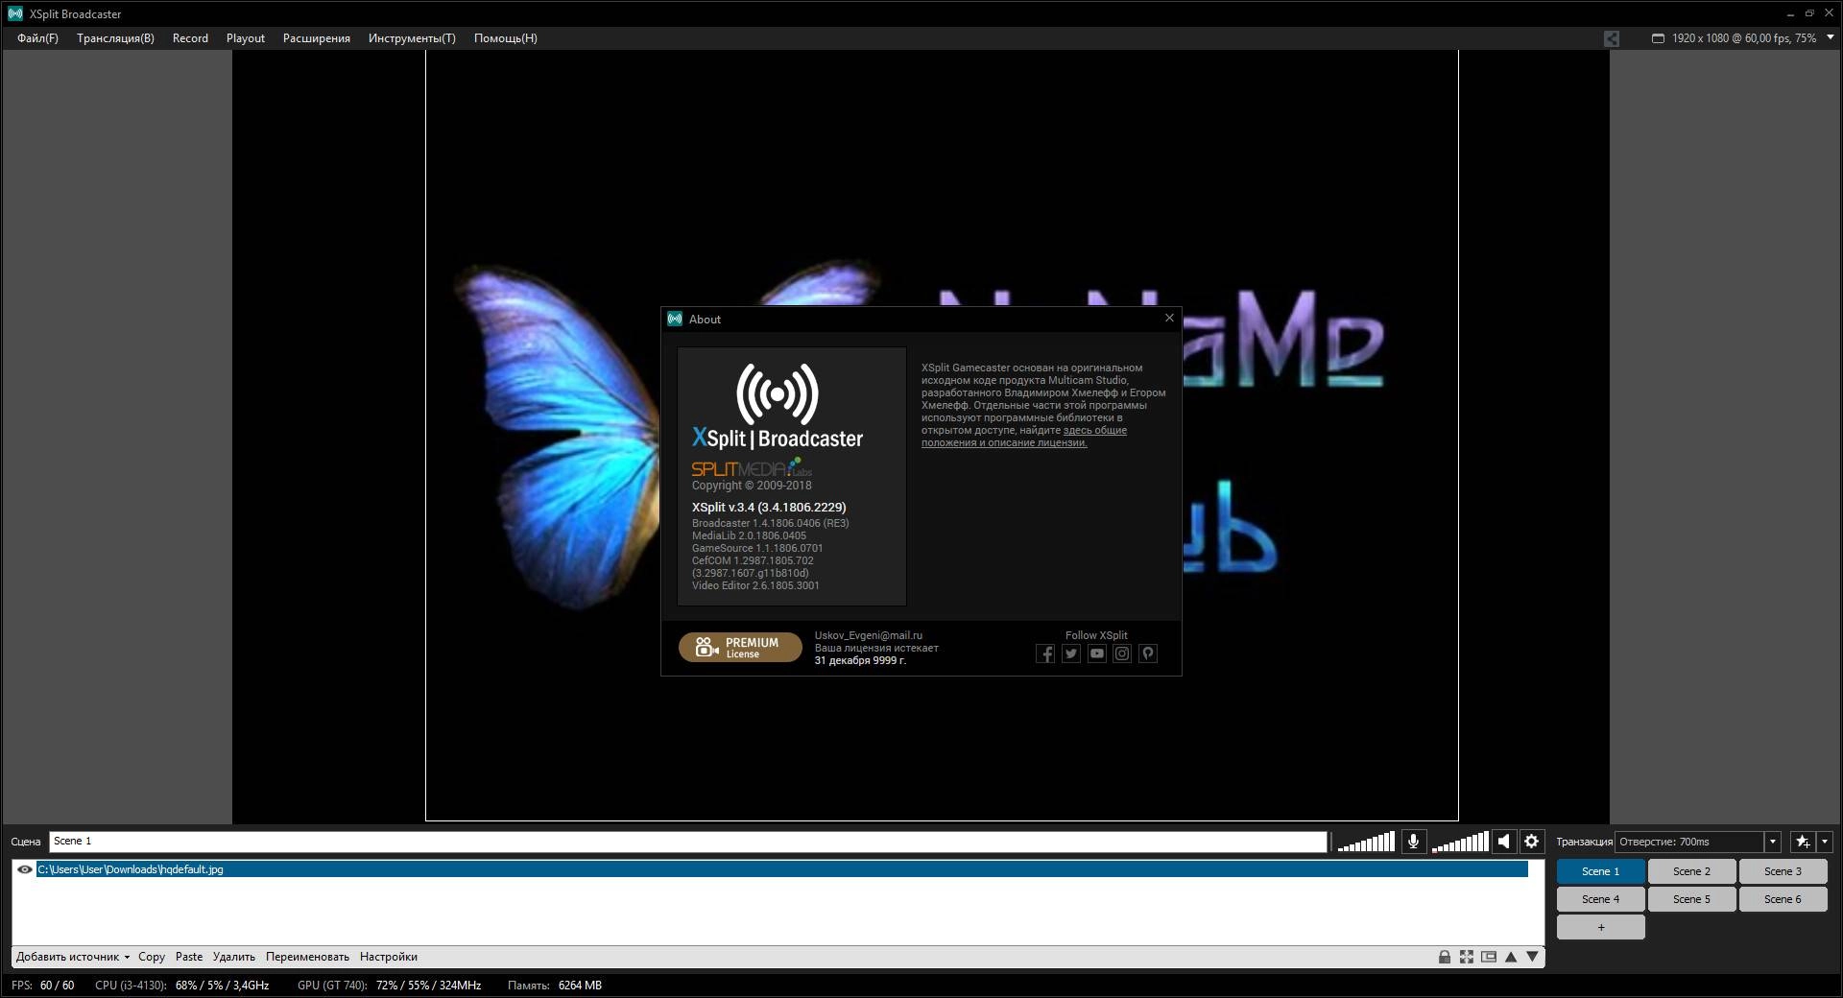Click the FPS '60 / 60' status value
This screenshot has width=1843, height=998.
[x=57, y=986]
